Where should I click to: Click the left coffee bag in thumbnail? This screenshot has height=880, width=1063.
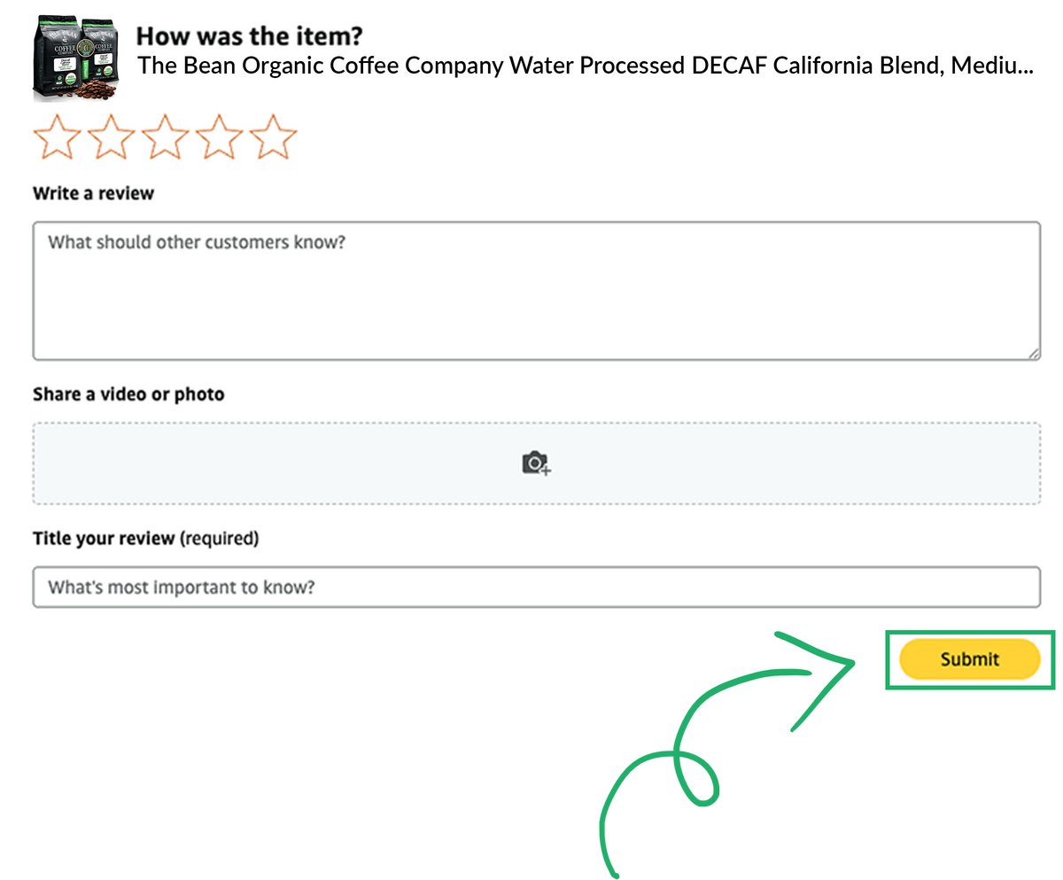tap(56, 58)
